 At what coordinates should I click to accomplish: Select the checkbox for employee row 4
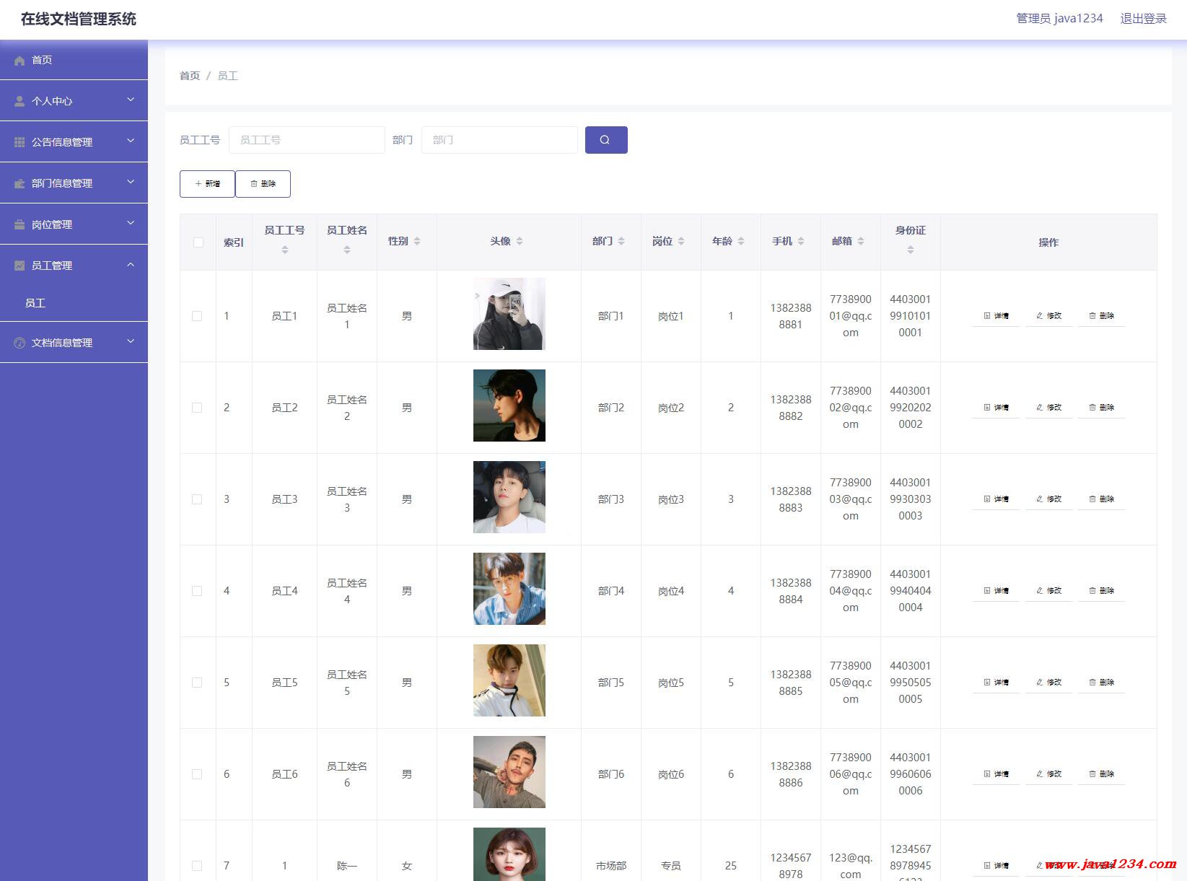197,591
